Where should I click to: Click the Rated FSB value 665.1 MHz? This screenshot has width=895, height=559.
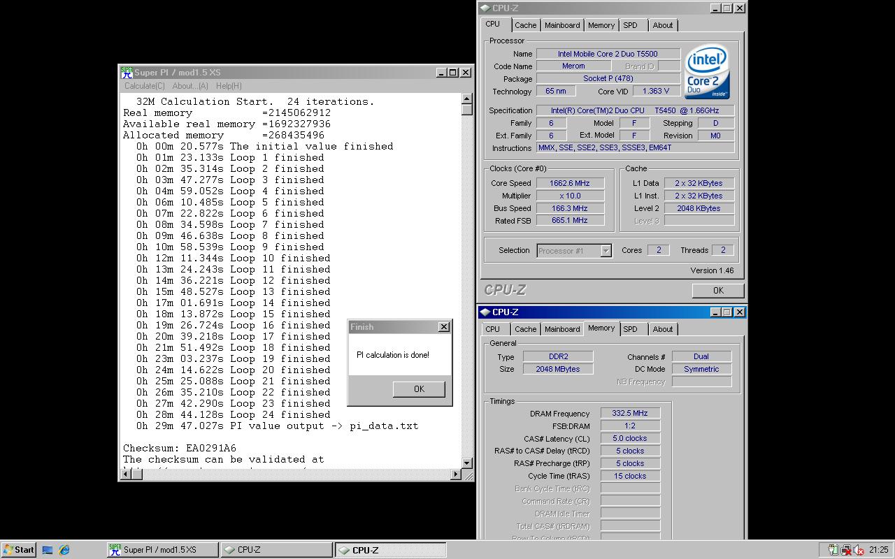(569, 221)
